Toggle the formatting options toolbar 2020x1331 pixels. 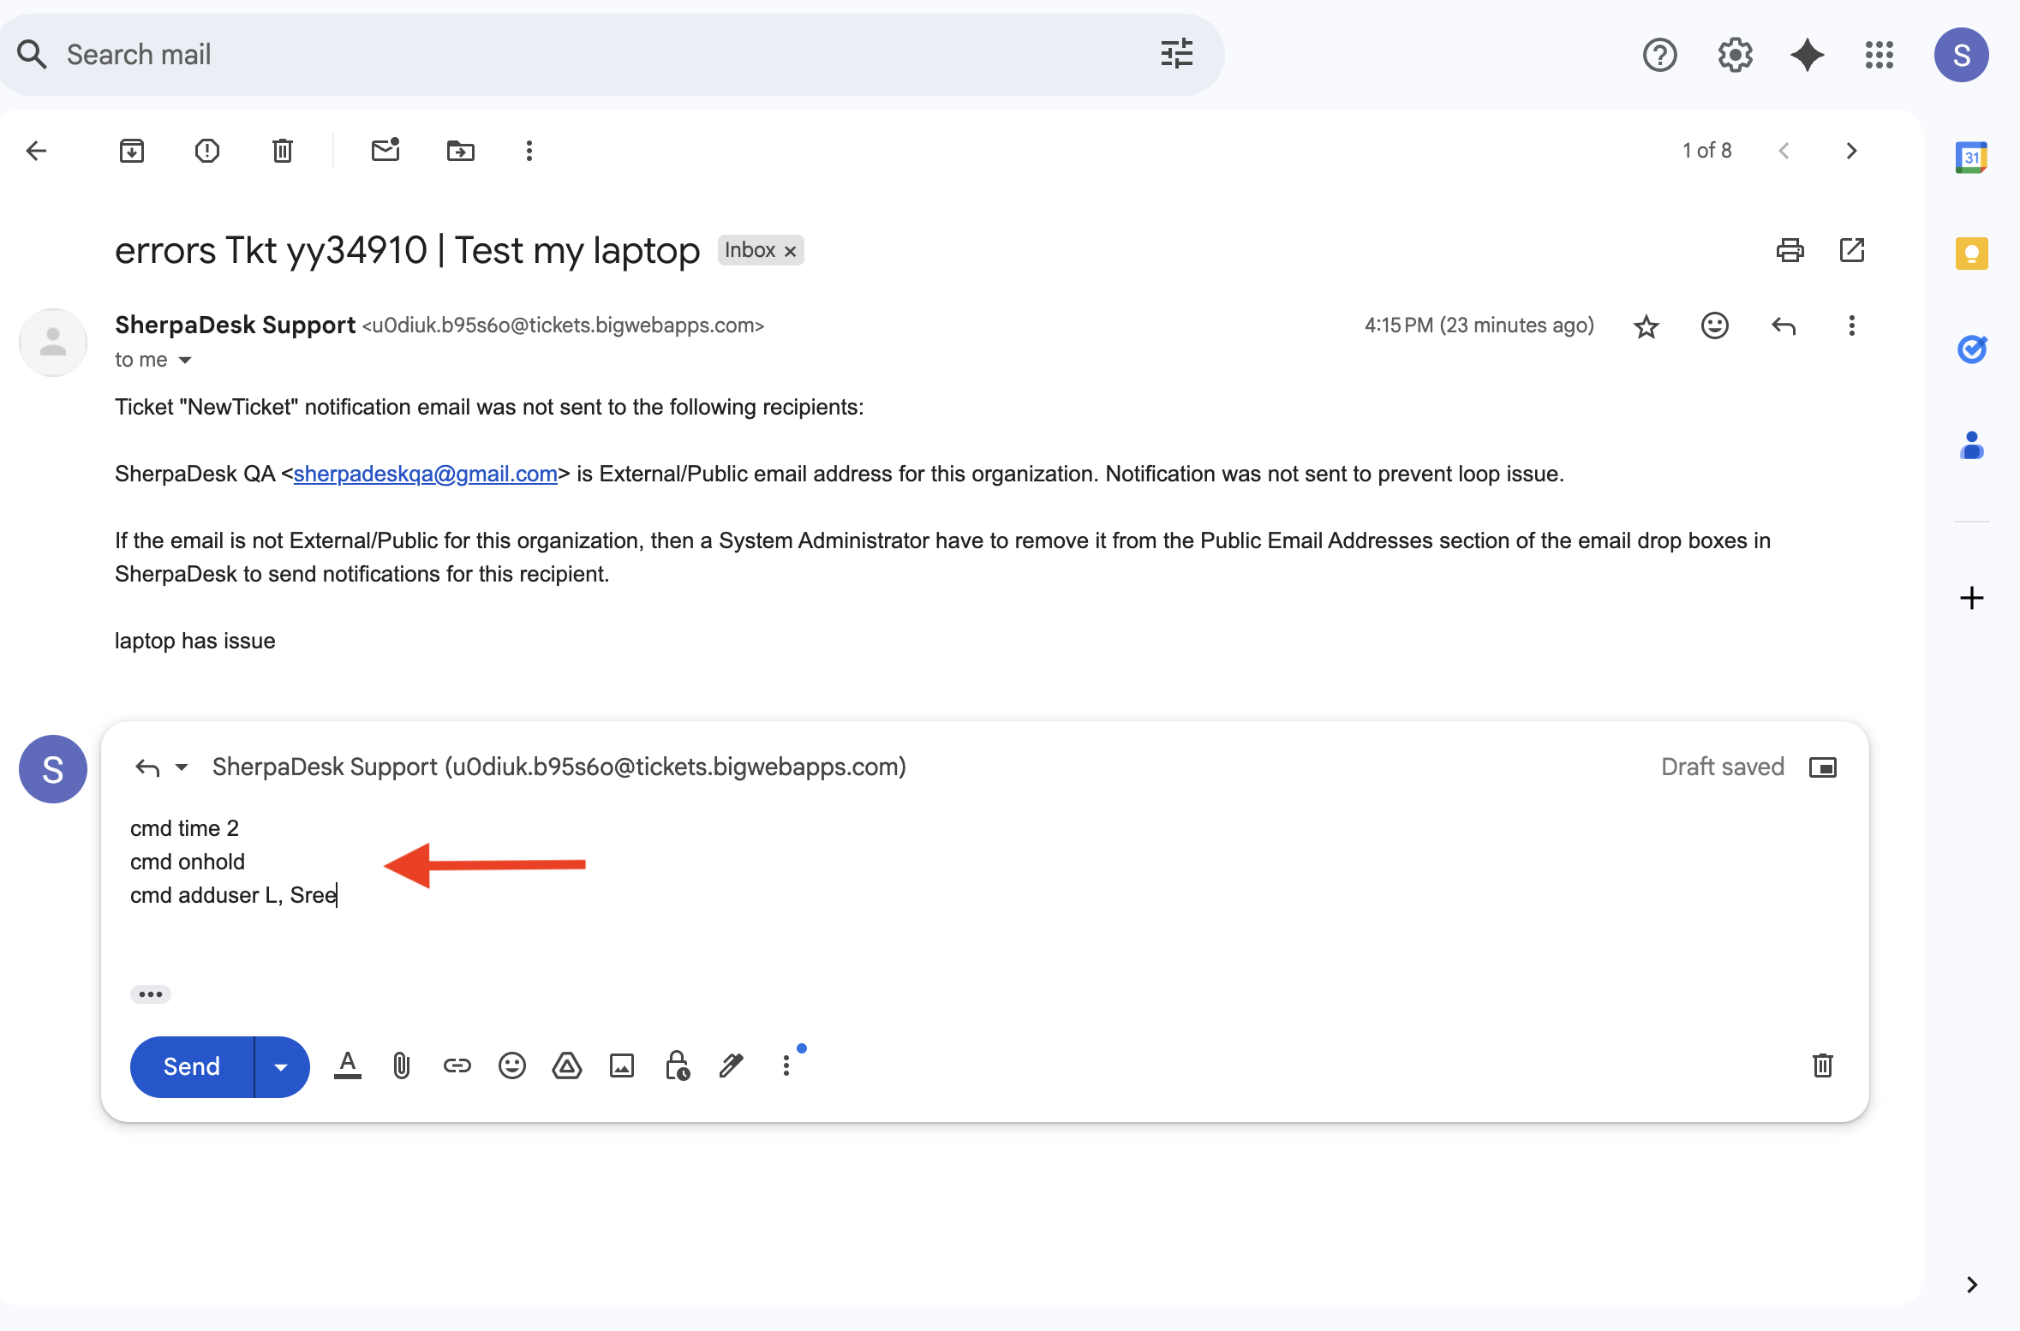[x=347, y=1065]
